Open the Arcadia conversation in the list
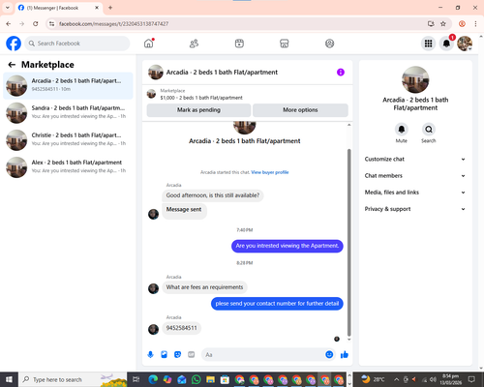484x387 pixels. [x=68, y=85]
